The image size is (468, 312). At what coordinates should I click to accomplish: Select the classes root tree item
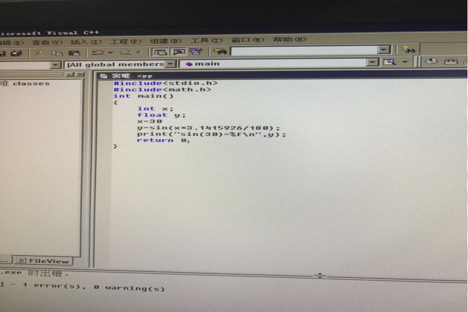[25, 84]
